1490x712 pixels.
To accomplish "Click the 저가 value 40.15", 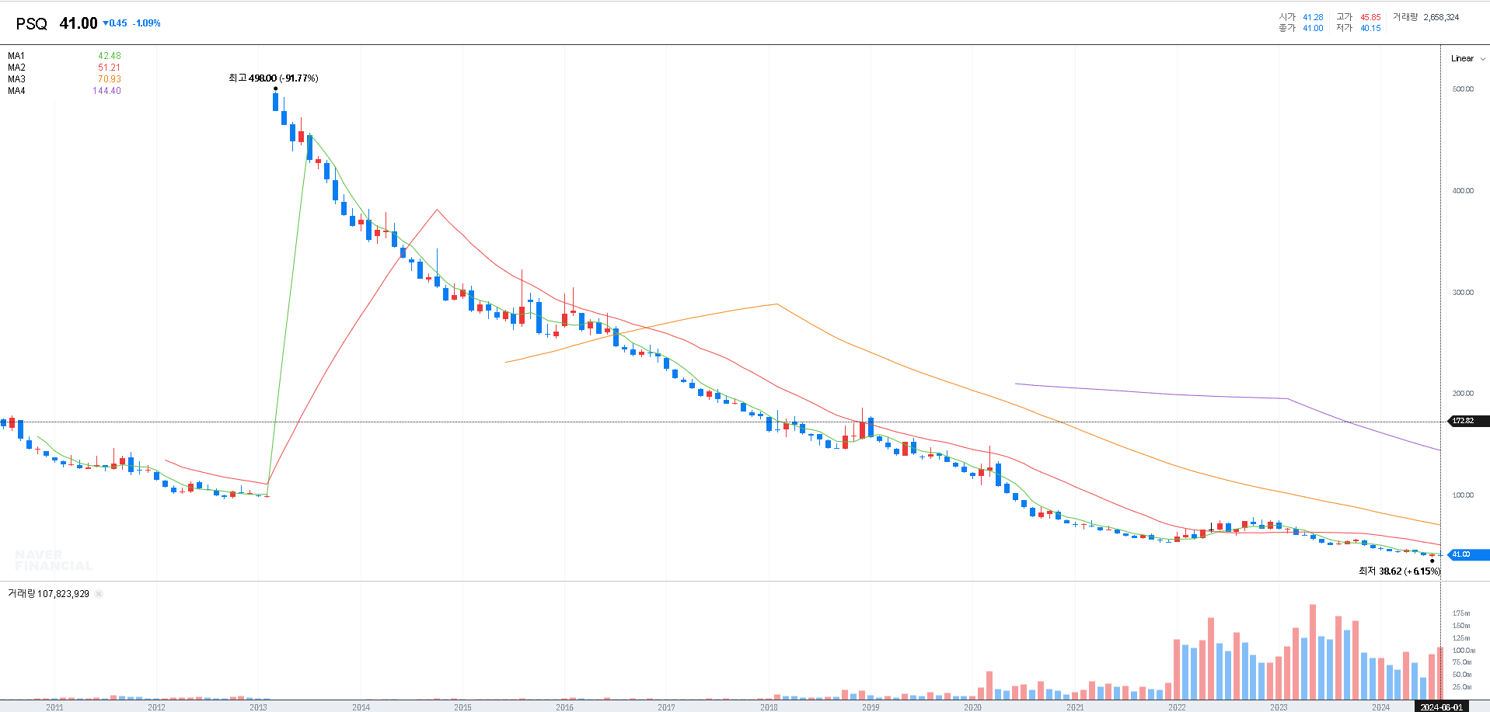I will [1370, 28].
